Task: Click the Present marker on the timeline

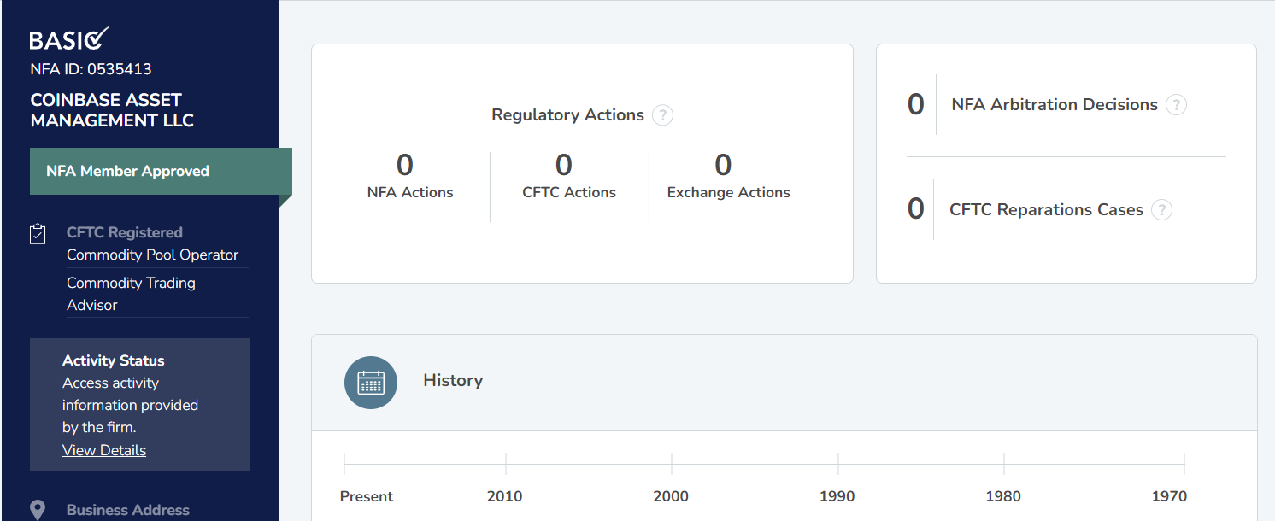Action: pos(367,496)
